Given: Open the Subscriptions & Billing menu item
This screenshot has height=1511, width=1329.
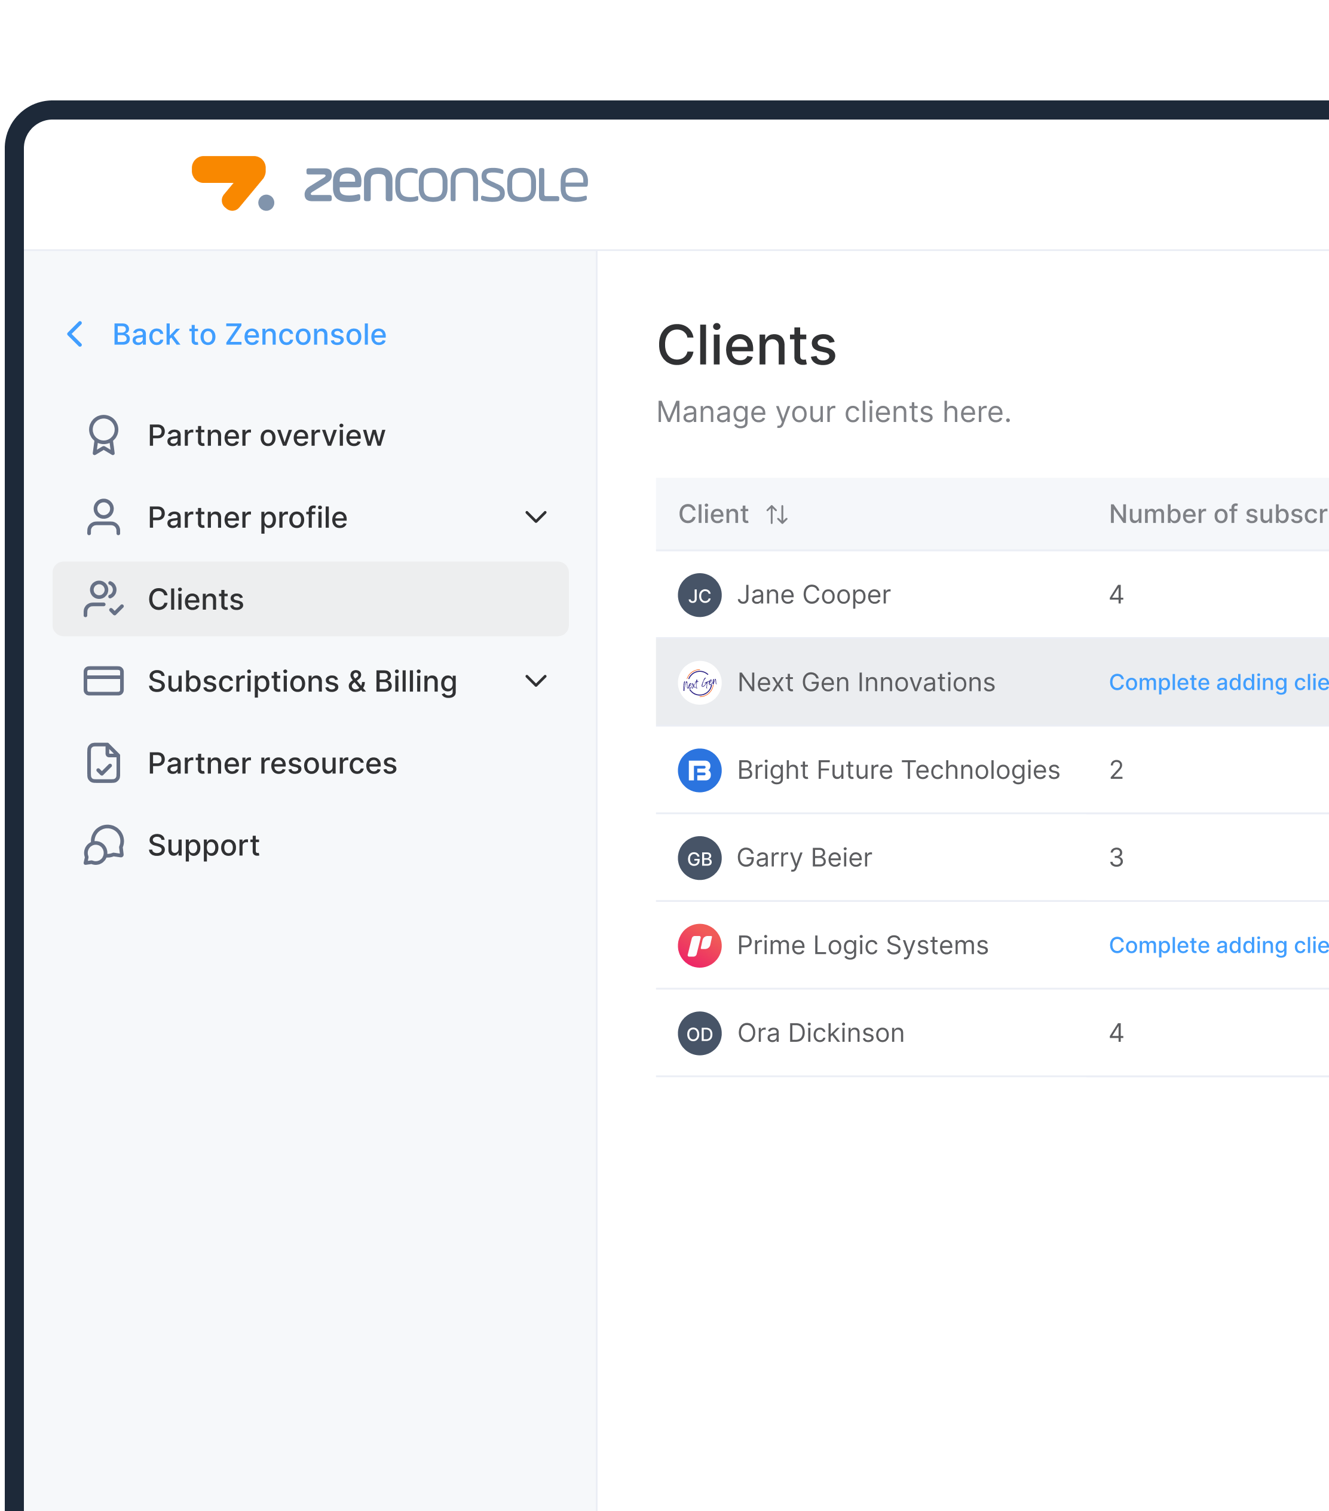Looking at the screenshot, I should coord(311,681).
